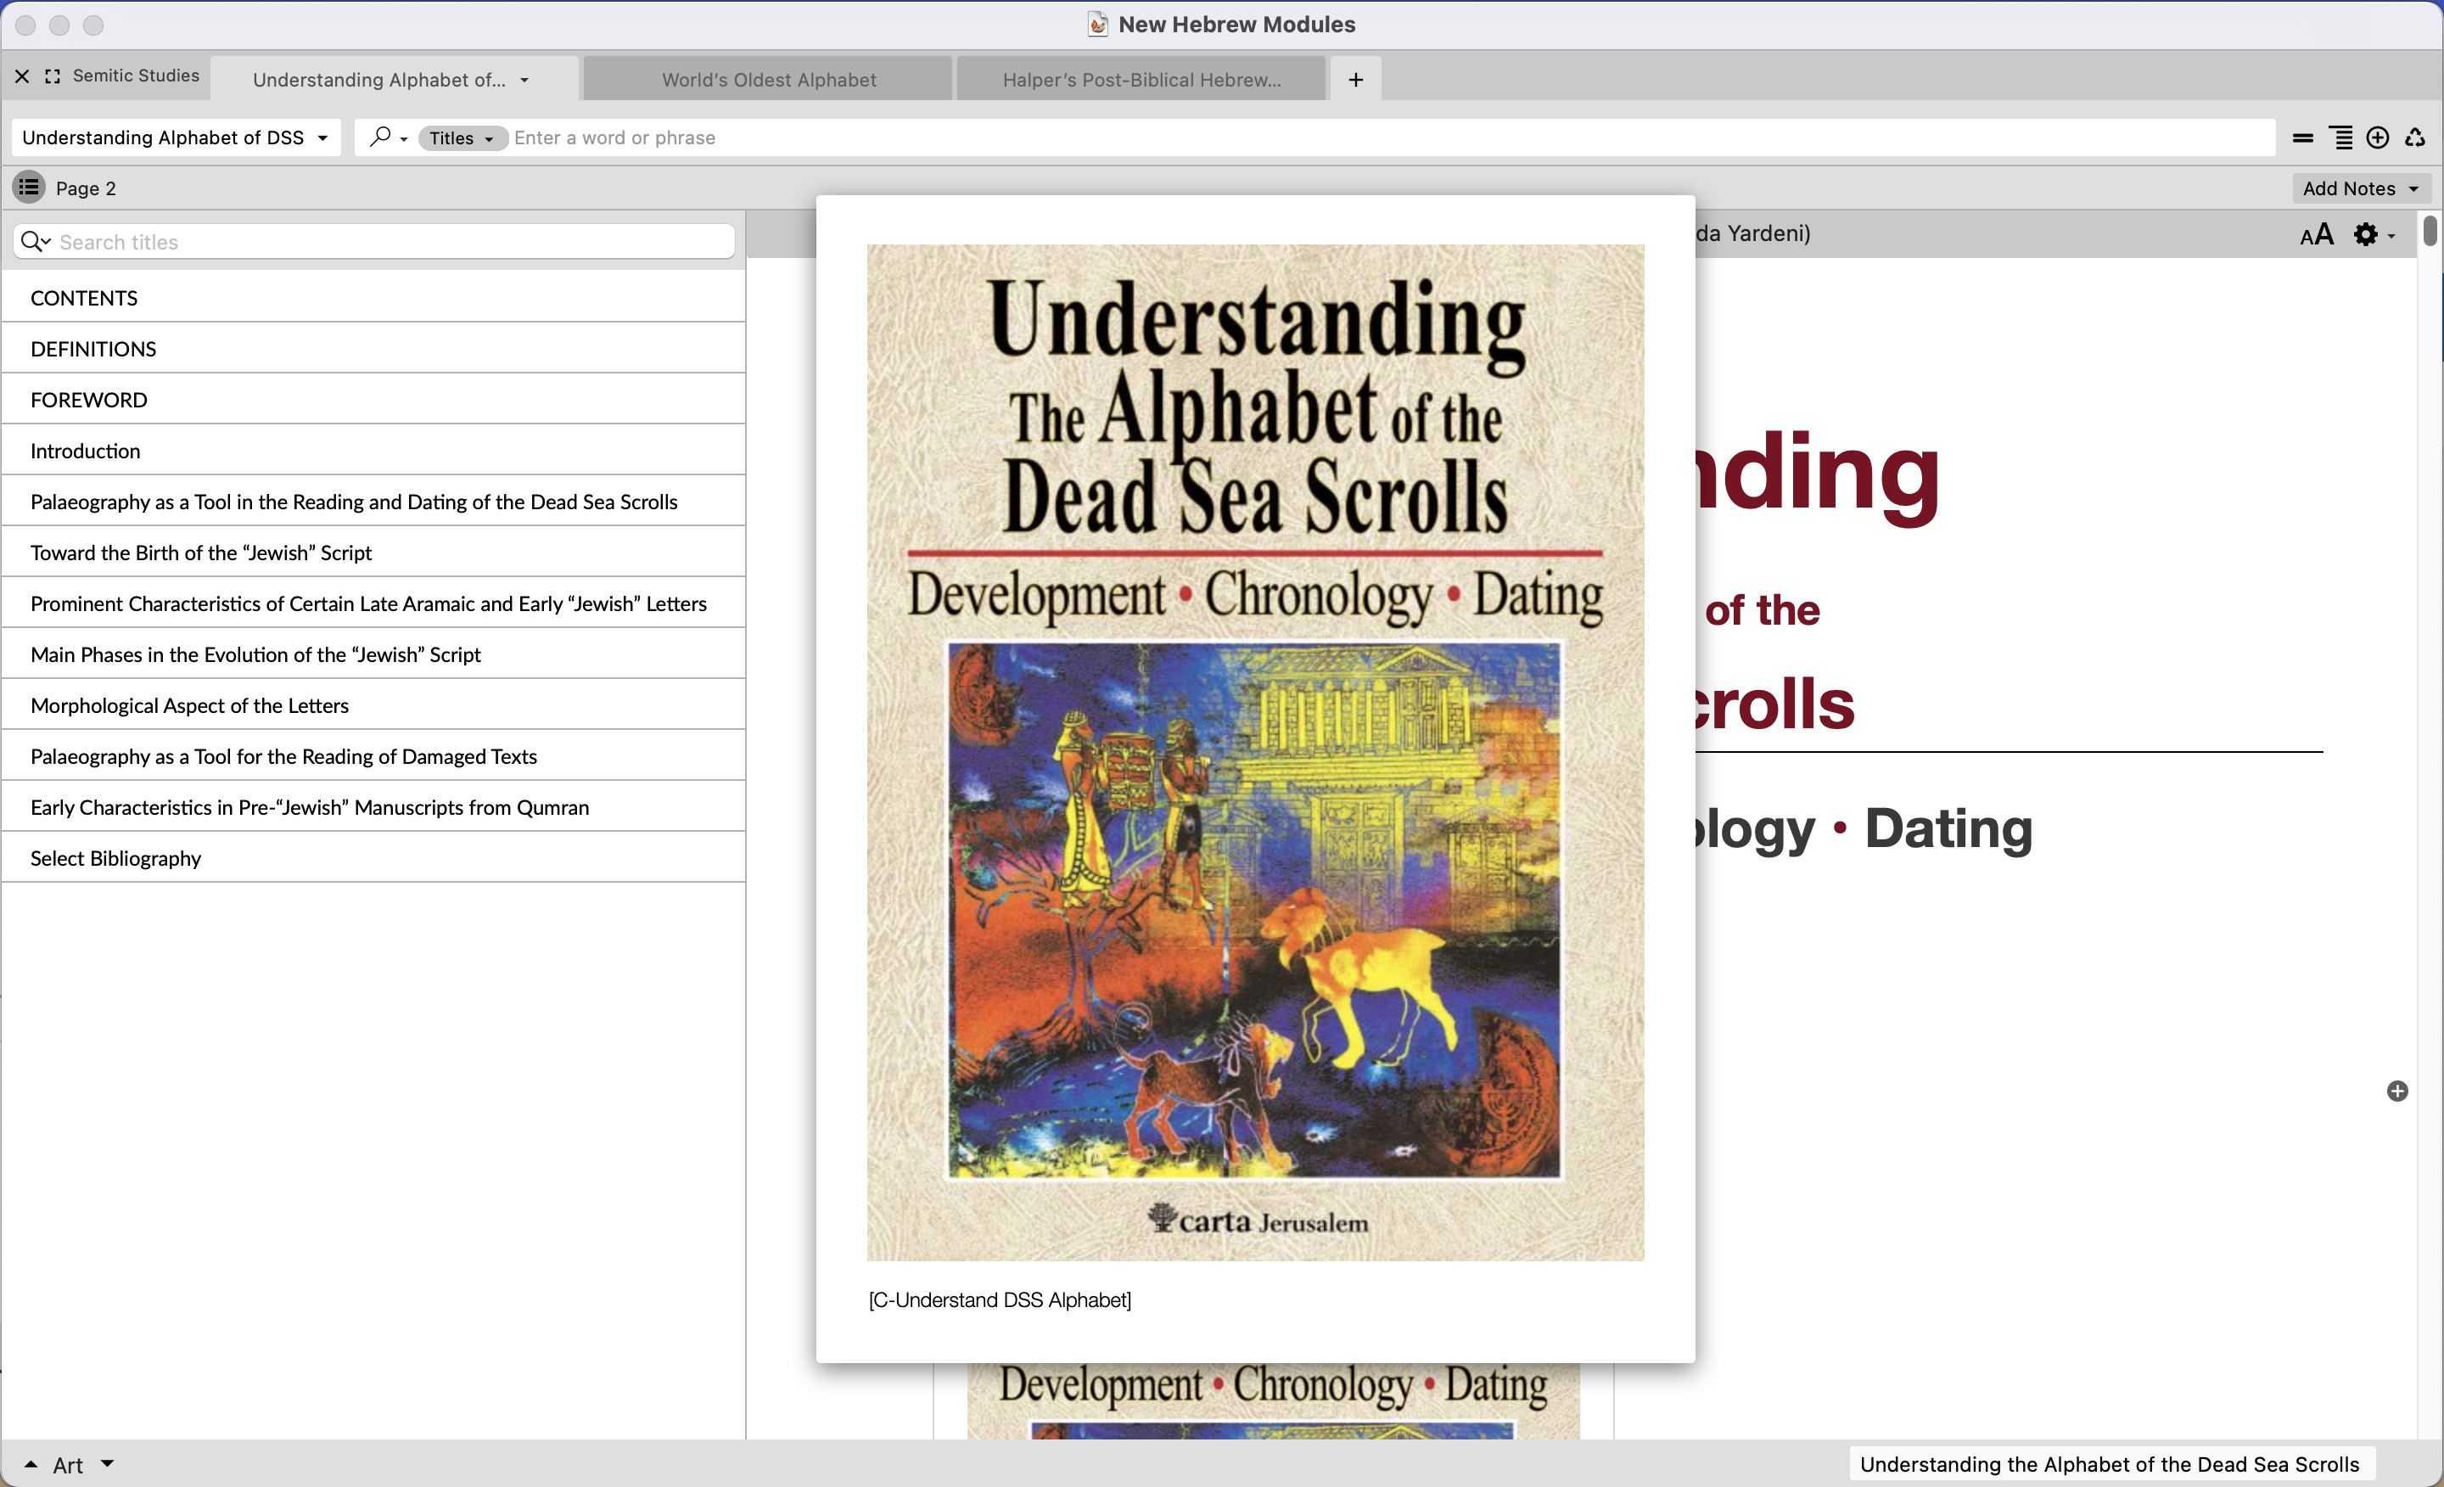The width and height of the screenshot is (2444, 1487).
Task: Switch to Halper's Post-Biblical Hebrew tab
Action: (x=1141, y=80)
